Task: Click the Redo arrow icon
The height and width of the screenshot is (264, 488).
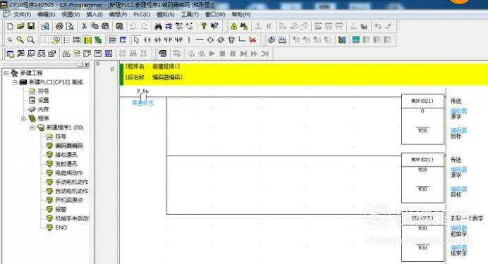Action: click(144, 26)
